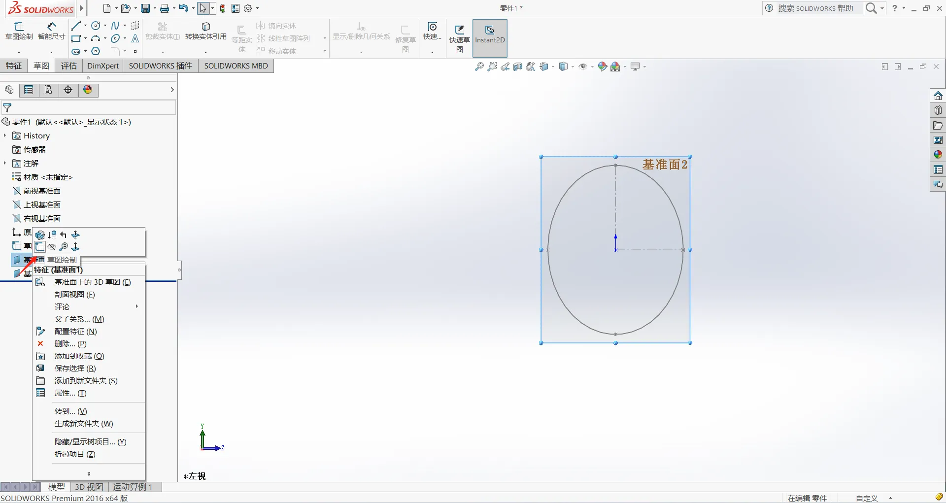Screen dimensions: 946x503
Task: Click Sketch icon in the context toolbar
Action: 40,247
